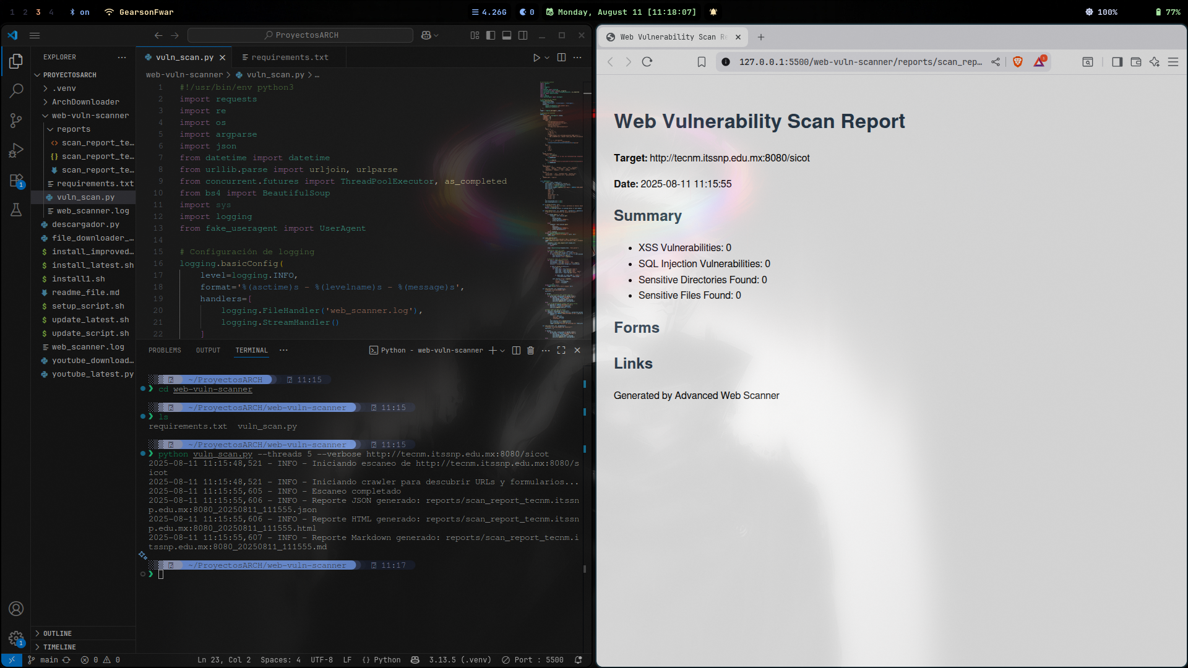Switch to the OUTPUT panel tab

[208, 350]
